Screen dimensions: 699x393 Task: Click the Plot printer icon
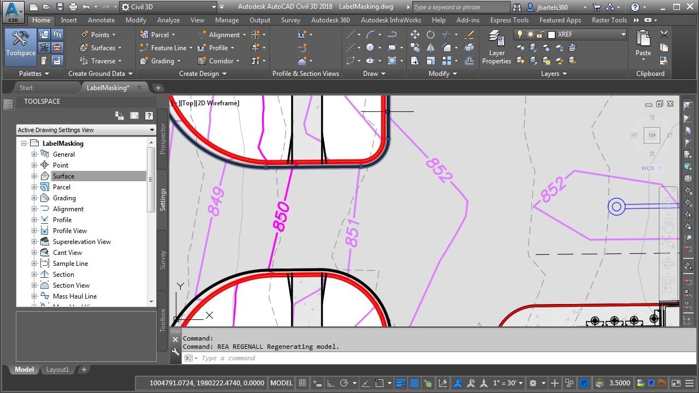(74, 7)
